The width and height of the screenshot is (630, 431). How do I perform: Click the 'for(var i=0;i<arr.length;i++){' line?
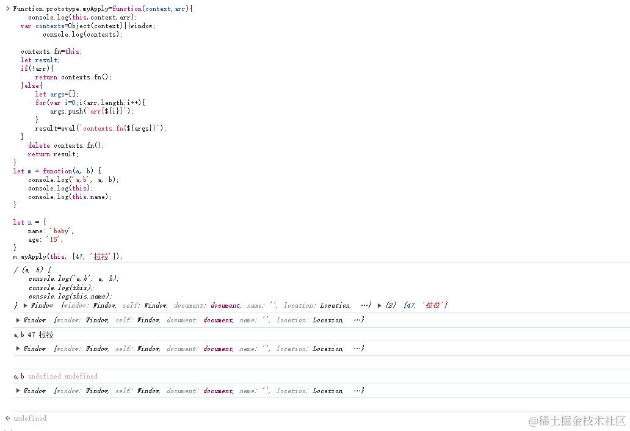pos(90,103)
